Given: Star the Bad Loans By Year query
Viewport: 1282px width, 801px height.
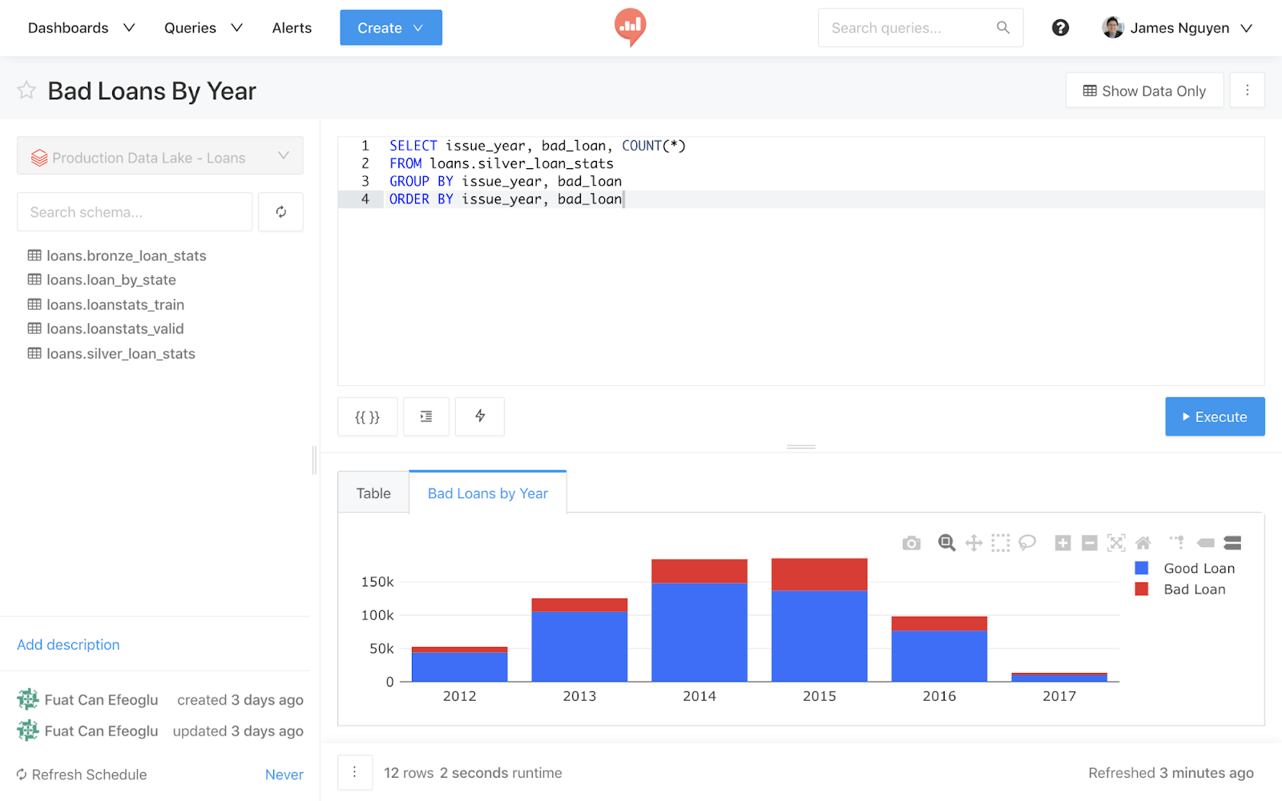Looking at the screenshot, I should pos(26,91).
